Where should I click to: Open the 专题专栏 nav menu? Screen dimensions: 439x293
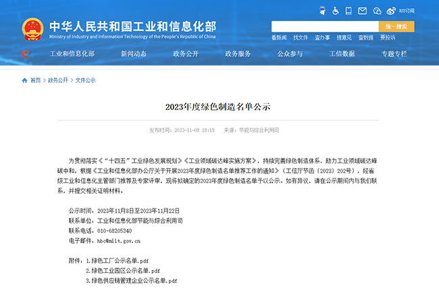click(394, 54)
